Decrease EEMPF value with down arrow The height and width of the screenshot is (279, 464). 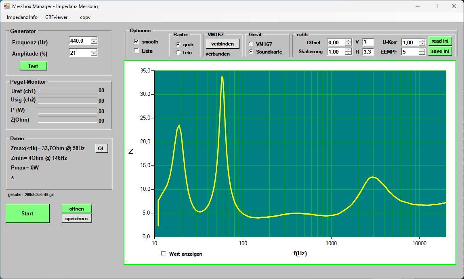click(x=422, y=54)
